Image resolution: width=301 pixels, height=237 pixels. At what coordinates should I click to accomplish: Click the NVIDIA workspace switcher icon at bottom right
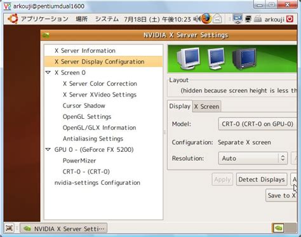click(x=278, y=228)
